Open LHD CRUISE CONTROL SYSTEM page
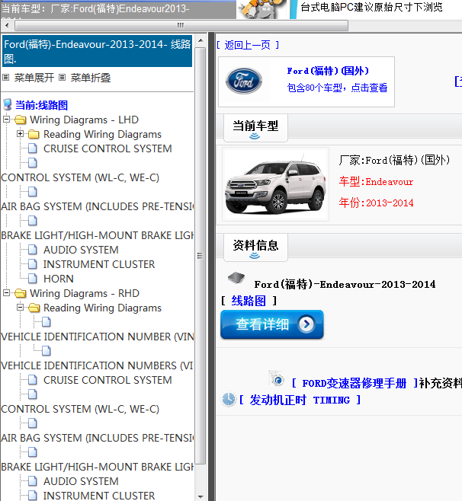The height and width of the screenshot is (501, 462). coord(107,148)
